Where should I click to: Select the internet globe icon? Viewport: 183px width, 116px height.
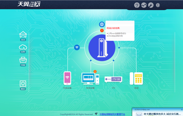(102, 24)
